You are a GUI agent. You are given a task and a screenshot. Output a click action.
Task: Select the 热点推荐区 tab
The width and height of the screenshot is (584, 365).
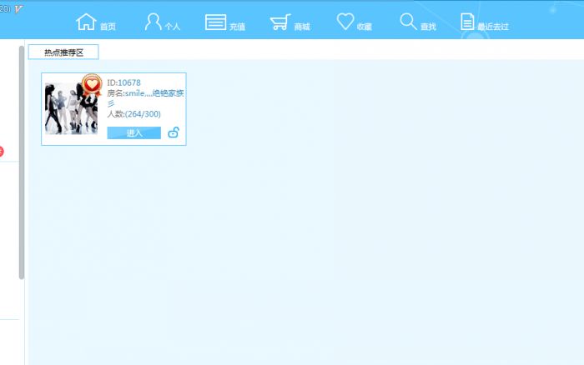coord(63,52)
